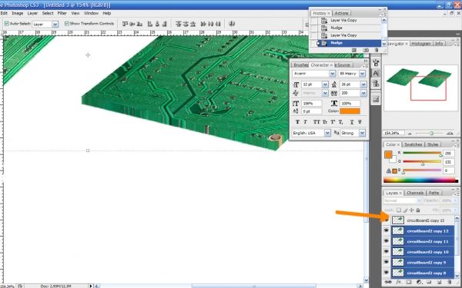Switch to the Channels tab

(x=415, y=193)
